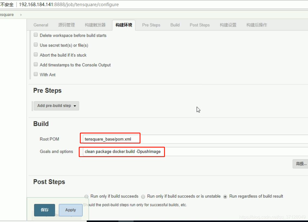Open the Post Steps tab
The height and width of the screenshot is (222, 308).
(200, 25)
